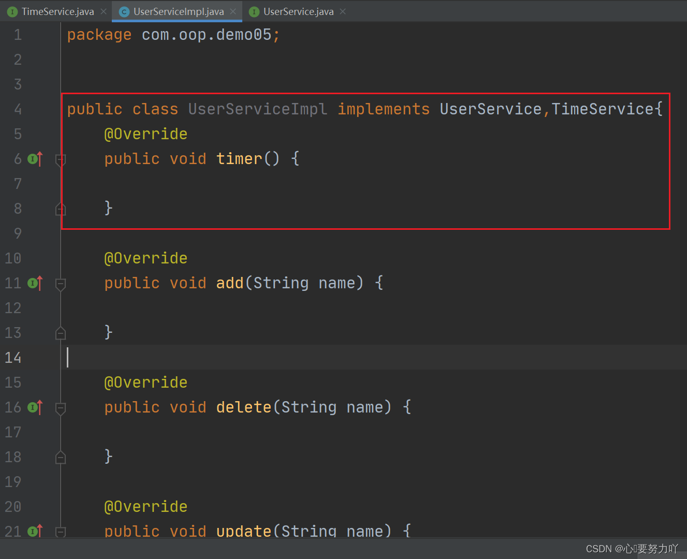Click the add method name
Screen dimensions: 687x559
(230, 283)
